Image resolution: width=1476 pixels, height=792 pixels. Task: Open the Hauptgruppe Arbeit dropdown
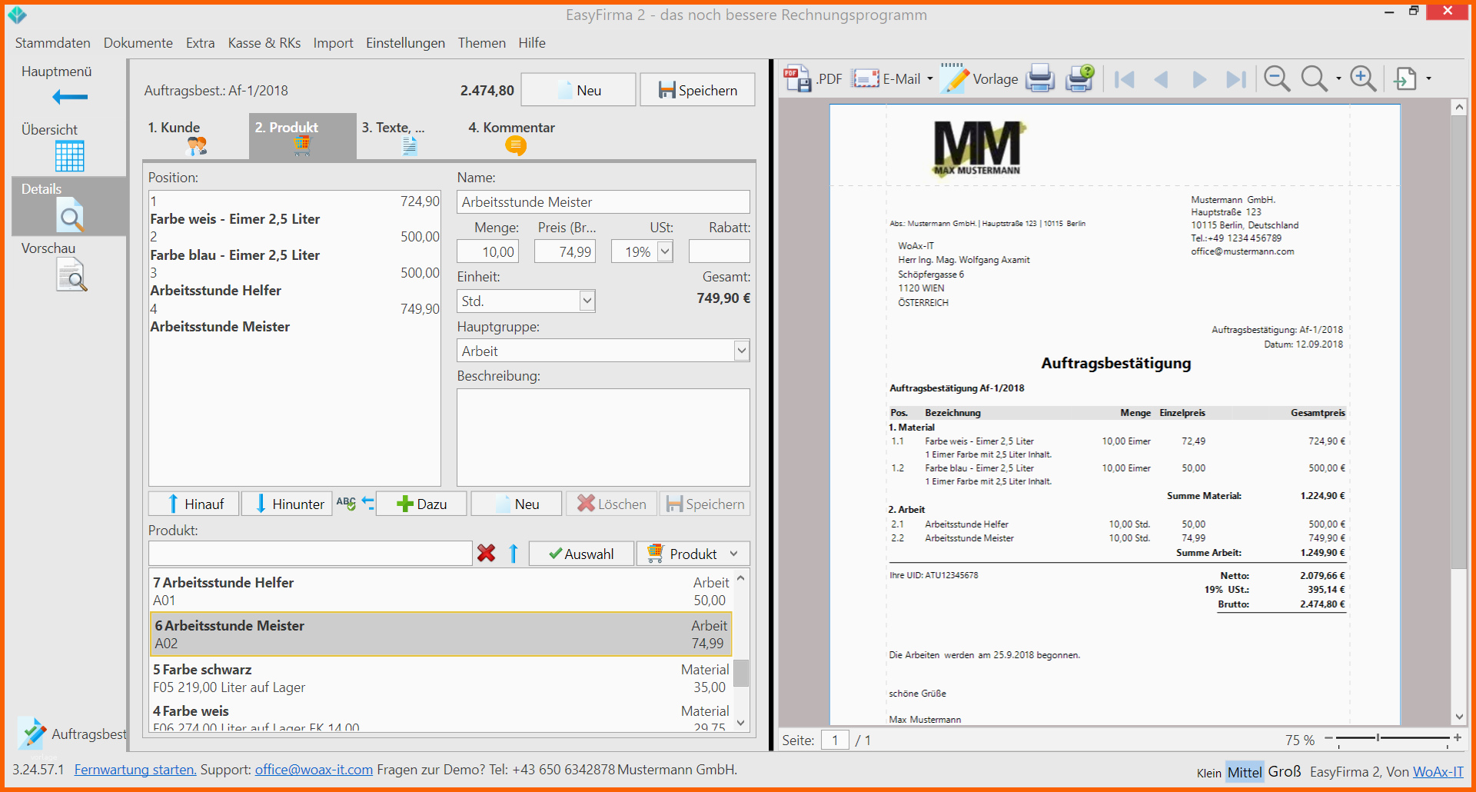coord(741,351)
